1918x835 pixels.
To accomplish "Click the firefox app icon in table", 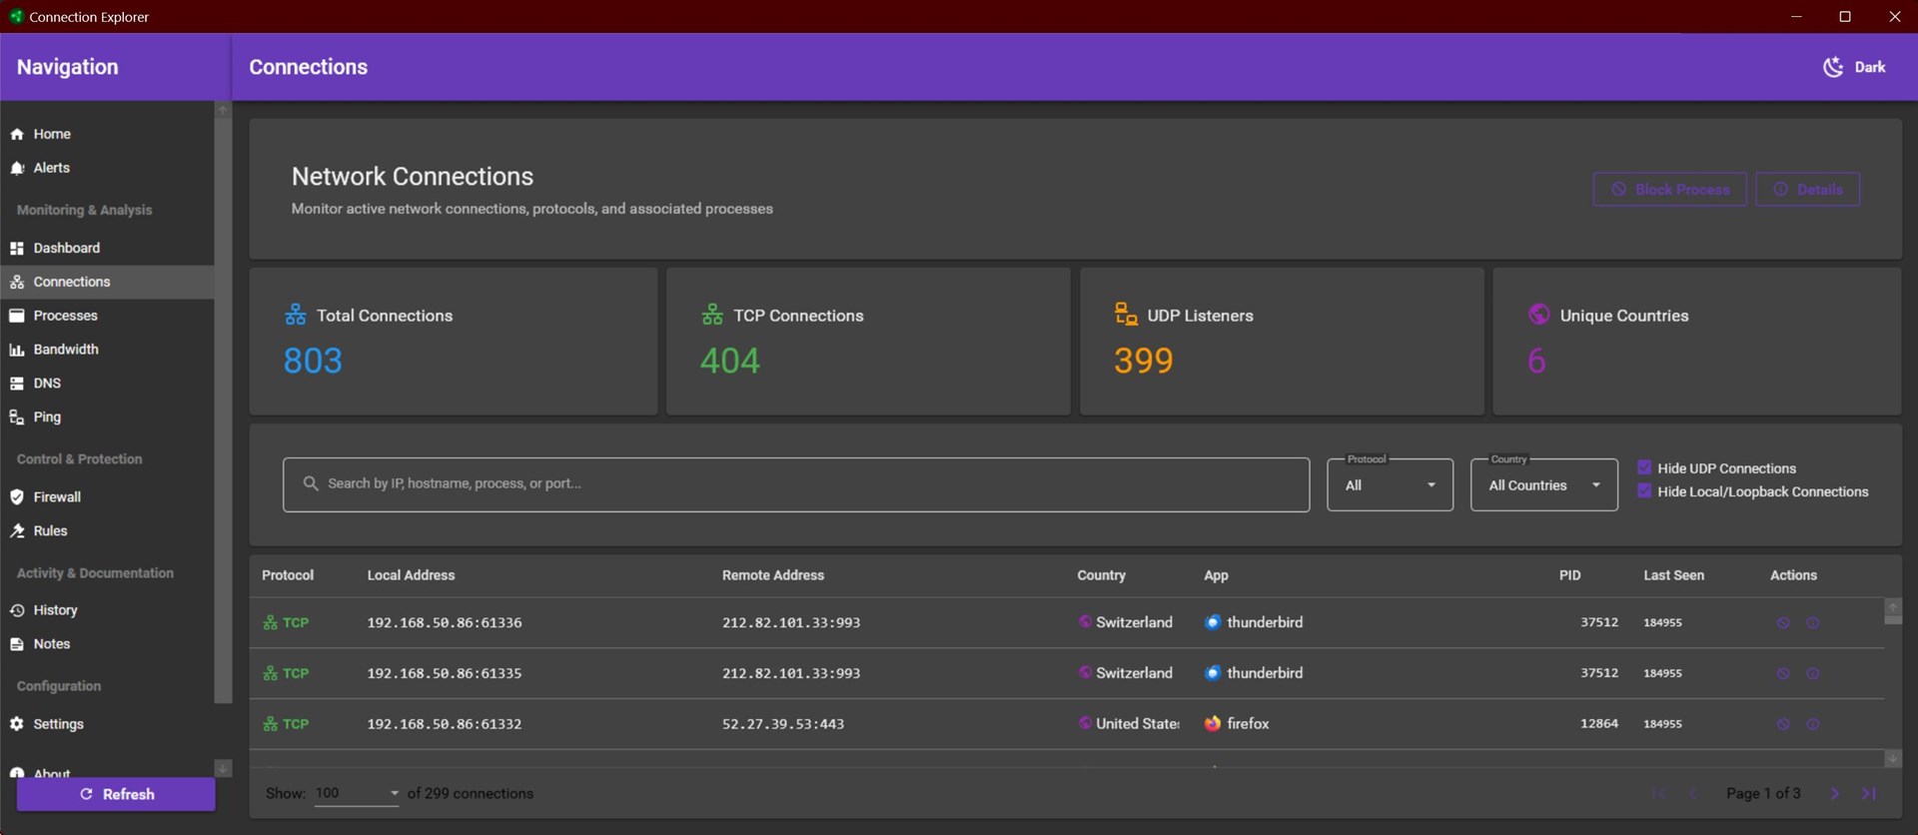I will coord(1213,724).
